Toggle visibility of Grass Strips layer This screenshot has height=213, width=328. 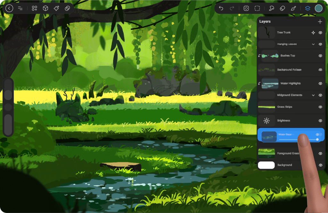[320, 107]
